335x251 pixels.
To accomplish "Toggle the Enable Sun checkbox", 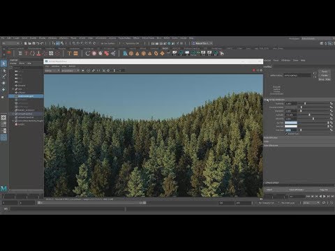I will pyautogui.click(x=287, y=134).
